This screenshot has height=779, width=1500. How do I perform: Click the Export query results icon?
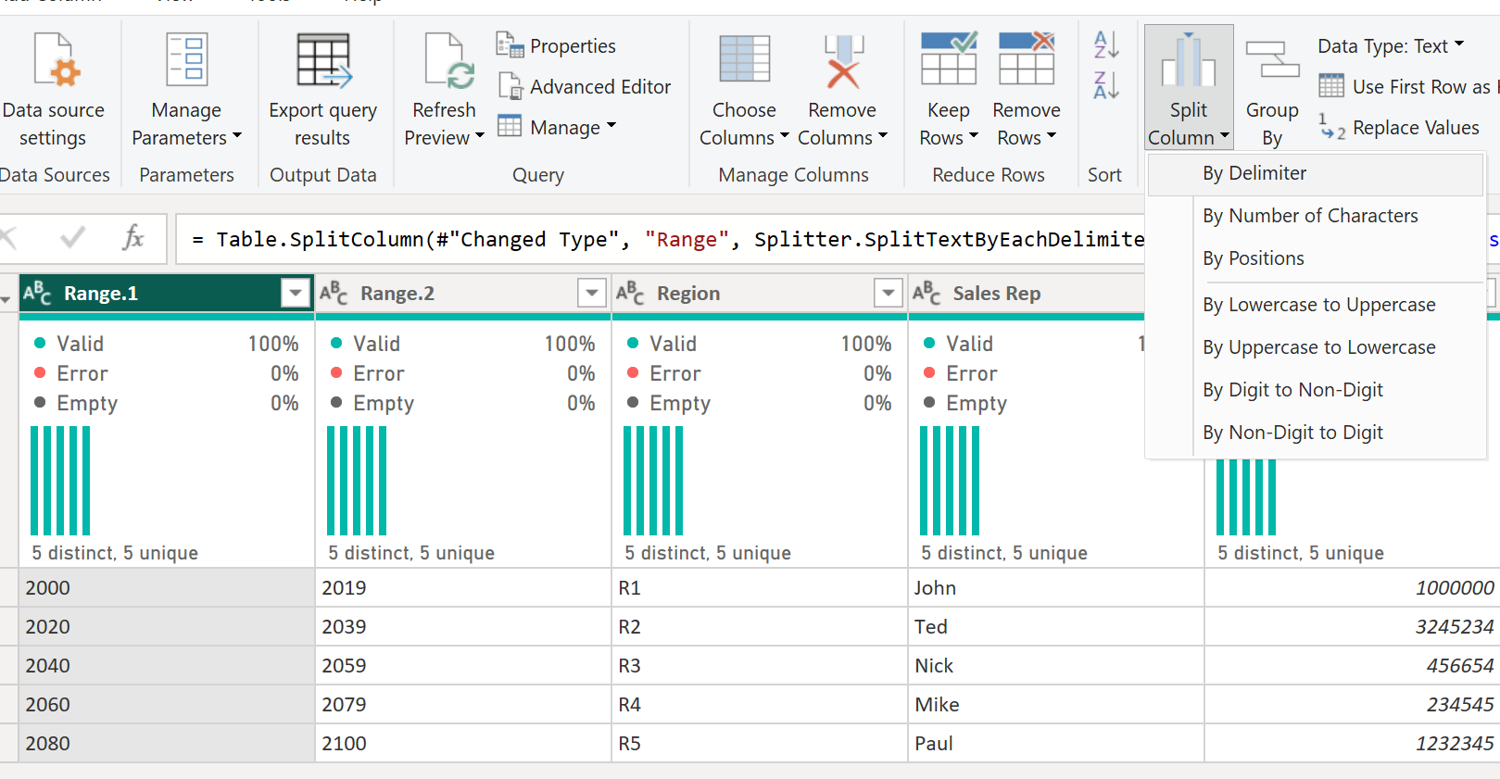322,60
